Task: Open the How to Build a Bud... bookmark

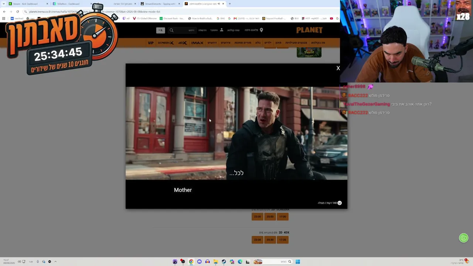Action: [201, 18]
